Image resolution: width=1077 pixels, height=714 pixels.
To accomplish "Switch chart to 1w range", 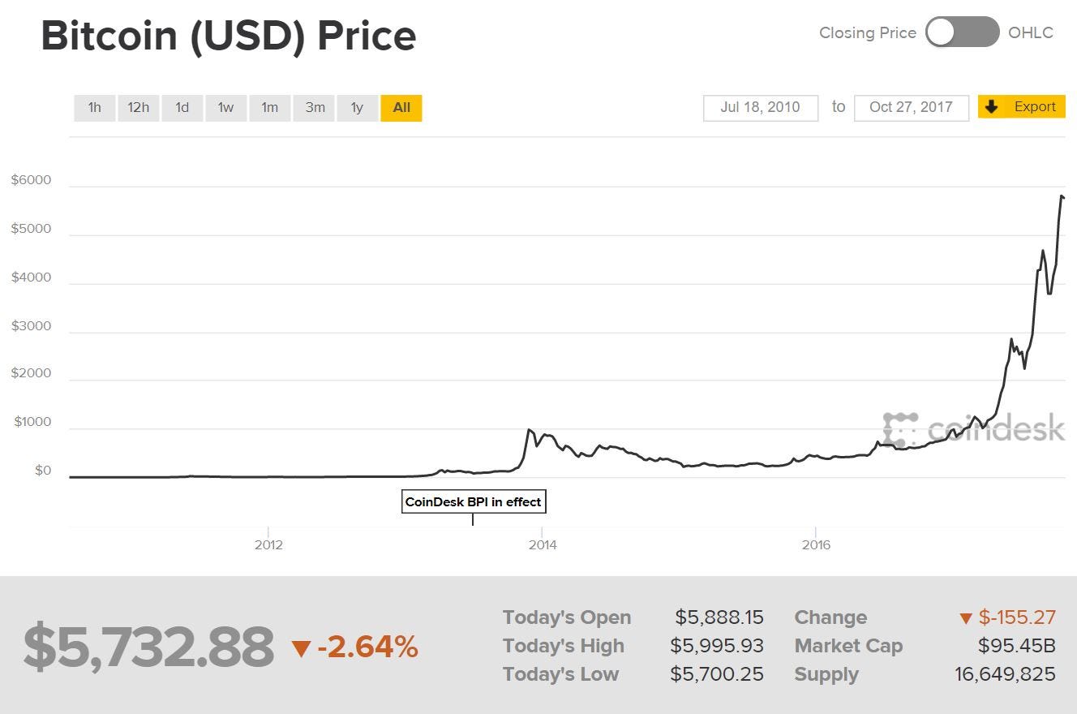I will click(226, 108).
